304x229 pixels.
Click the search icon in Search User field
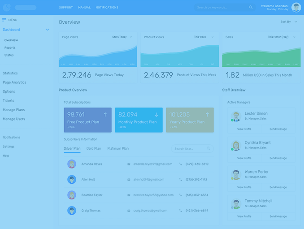208,148
